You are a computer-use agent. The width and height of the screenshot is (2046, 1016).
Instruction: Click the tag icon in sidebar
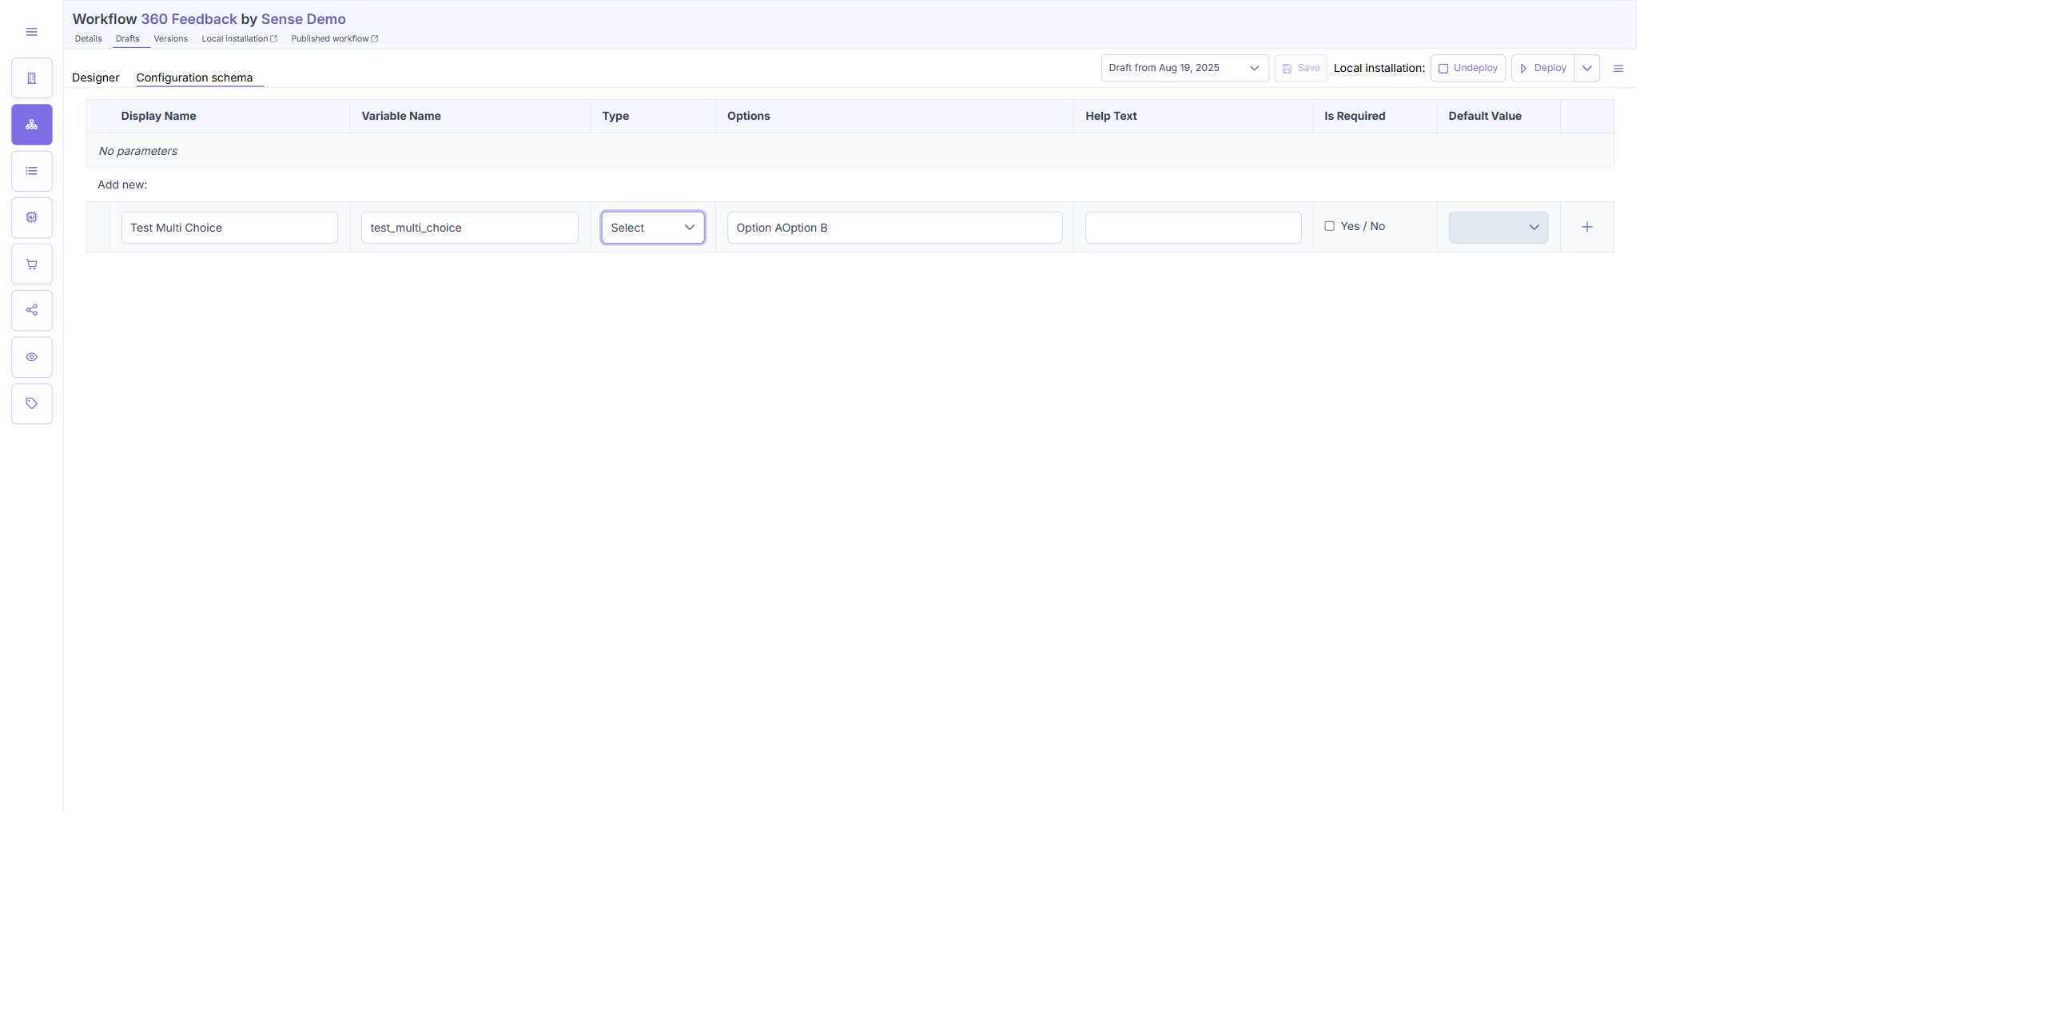pos(32,403)
